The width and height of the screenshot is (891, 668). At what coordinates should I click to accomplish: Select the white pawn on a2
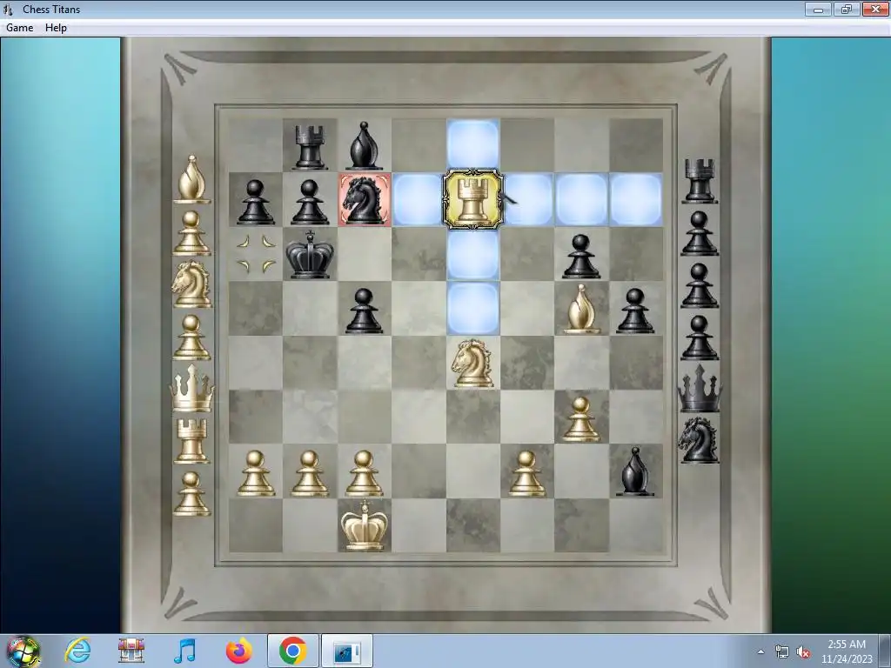[255, 473]
